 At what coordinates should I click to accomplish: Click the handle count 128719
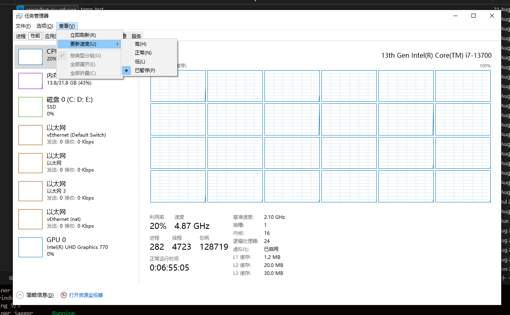pos(214,247)
